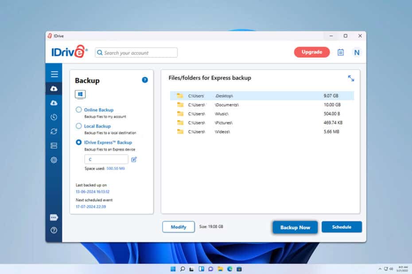The height and width of the screenshot is (274, 412).
Task: Click the Documents folder icon
Action: [180, 105]
